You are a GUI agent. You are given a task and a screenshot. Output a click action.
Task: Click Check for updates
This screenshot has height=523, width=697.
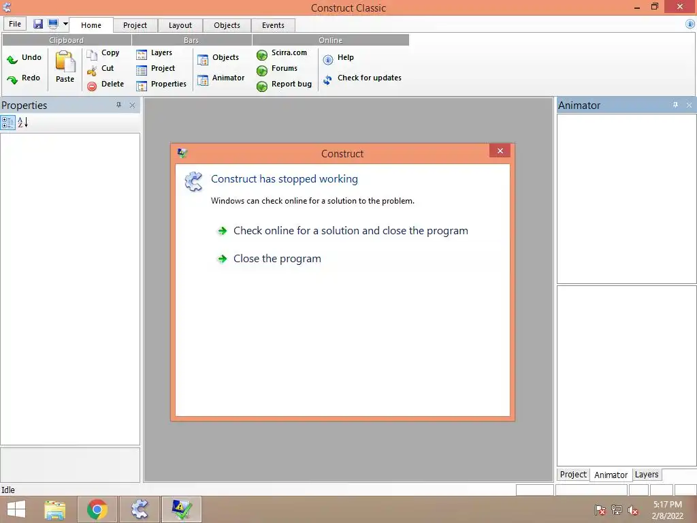(362, 78)
